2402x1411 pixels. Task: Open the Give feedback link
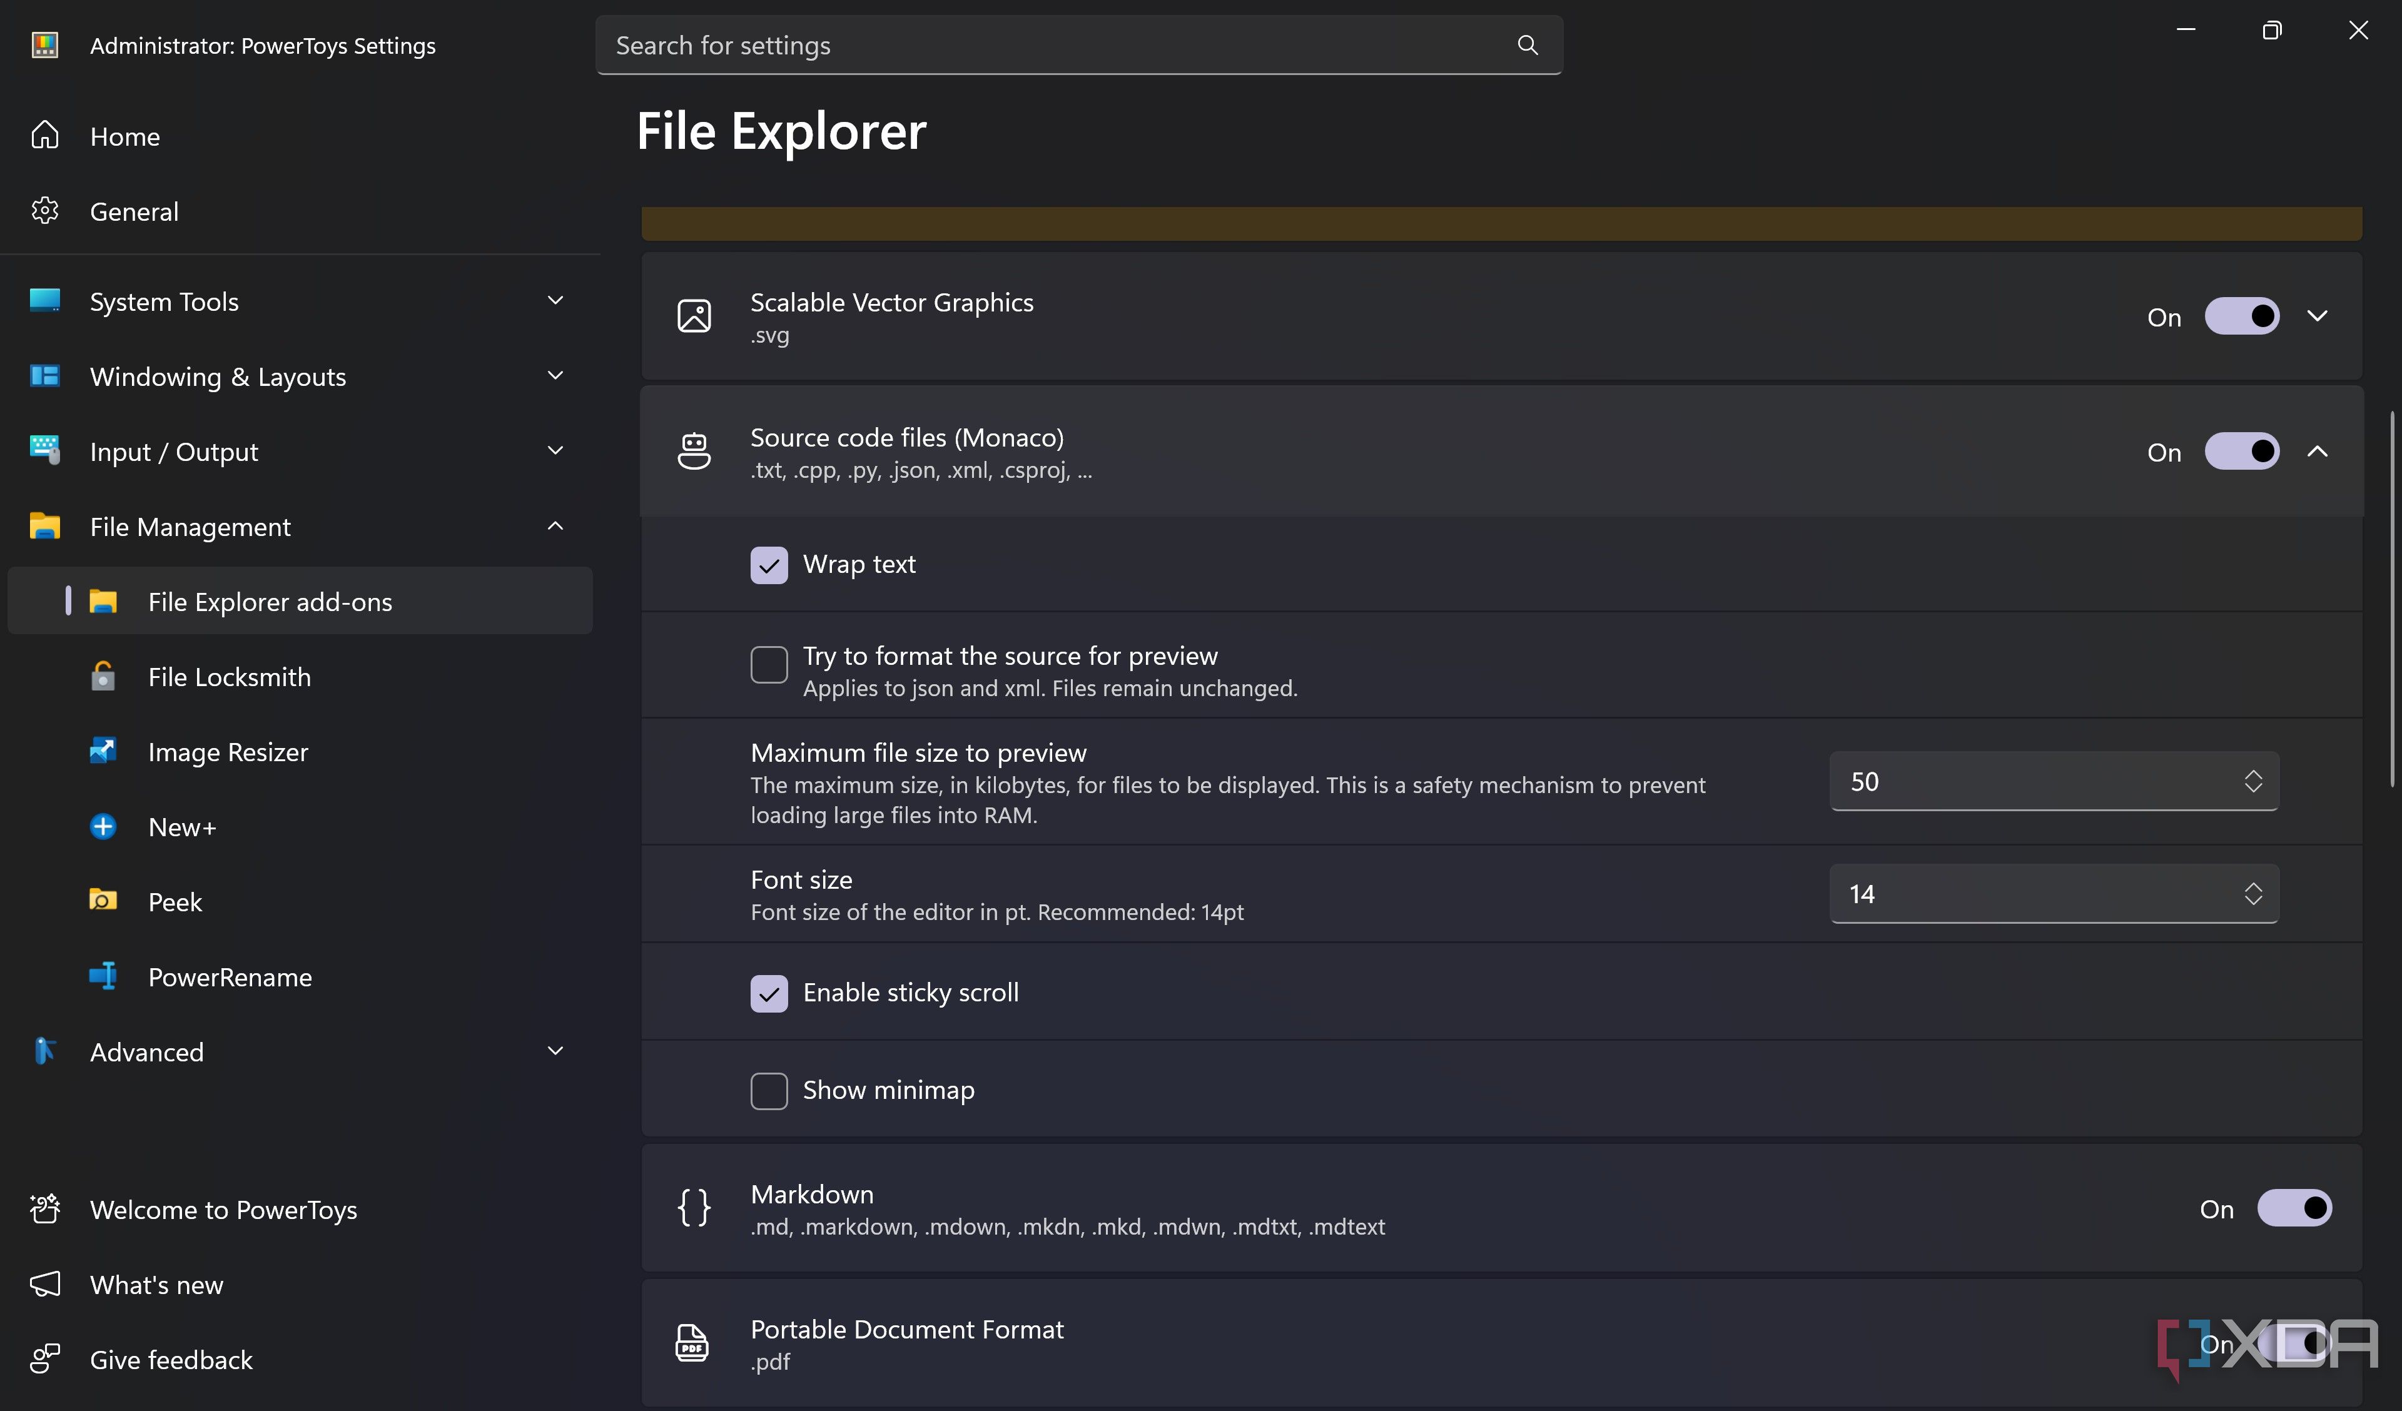[x=300, y=1358]
